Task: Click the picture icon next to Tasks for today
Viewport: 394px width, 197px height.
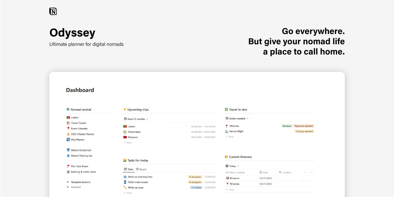Action: tap(125, 160)
